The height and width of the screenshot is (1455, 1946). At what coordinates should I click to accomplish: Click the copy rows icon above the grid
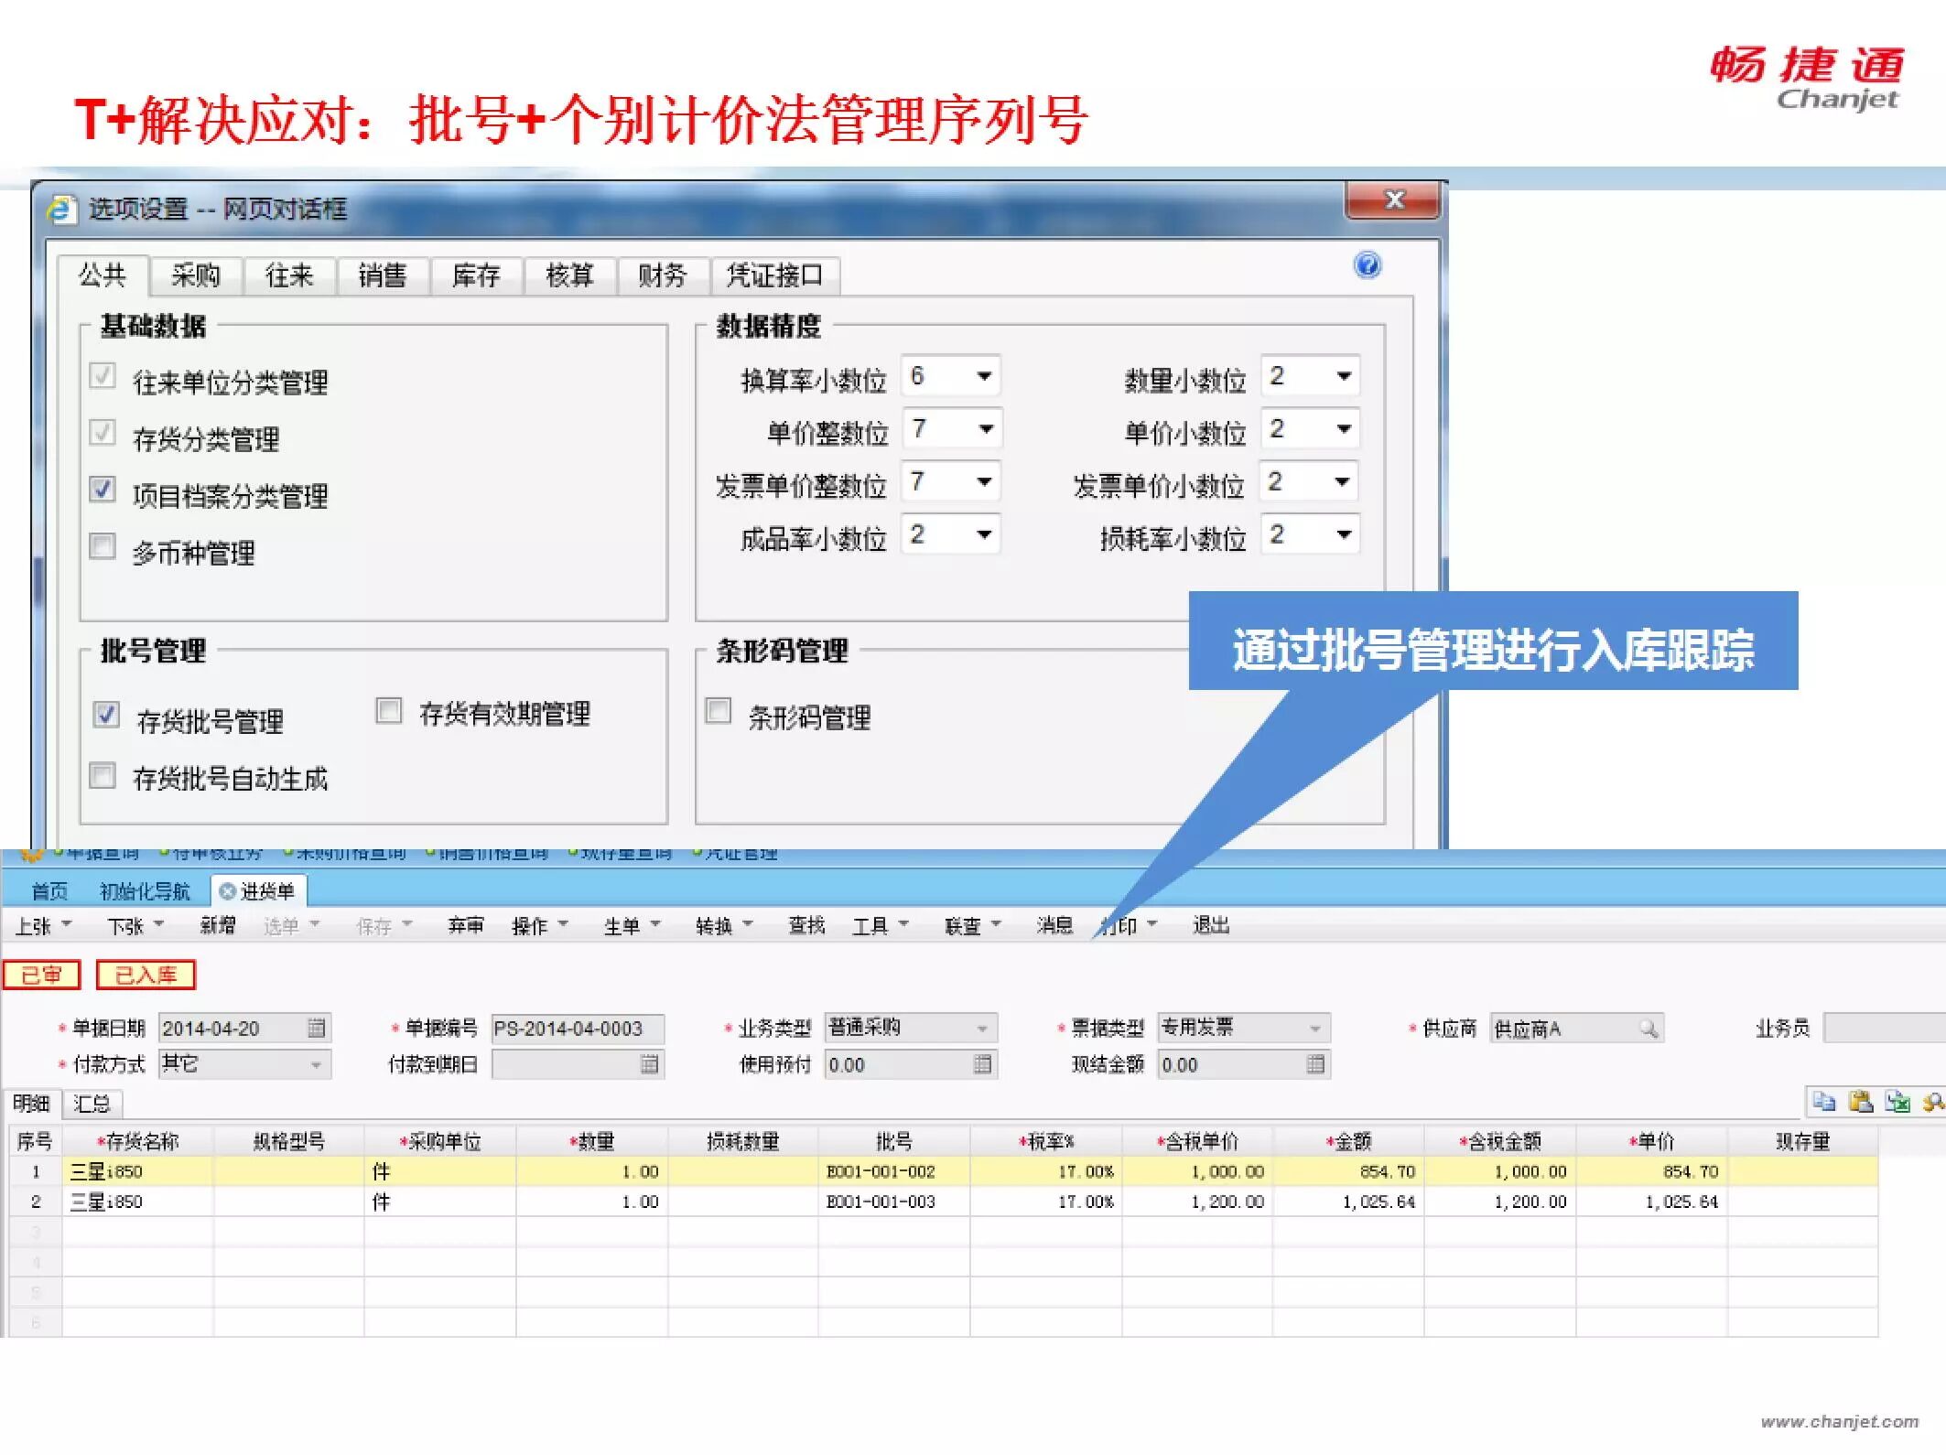point(1823,1102)
